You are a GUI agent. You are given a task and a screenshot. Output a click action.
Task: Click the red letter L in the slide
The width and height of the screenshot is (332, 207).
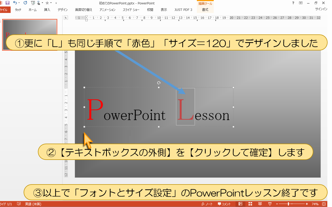click(x=185, y=110)
